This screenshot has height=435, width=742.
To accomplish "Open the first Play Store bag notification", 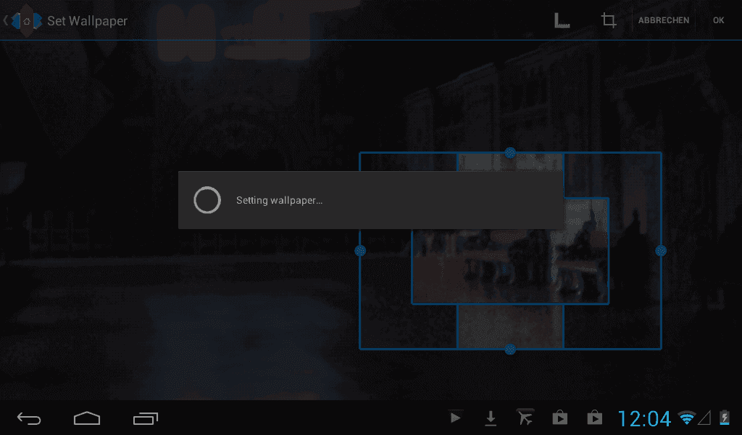I will click(560, 418).
